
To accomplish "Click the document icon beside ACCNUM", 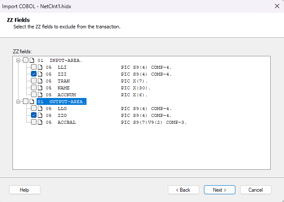I will click(x=40, y=95).
